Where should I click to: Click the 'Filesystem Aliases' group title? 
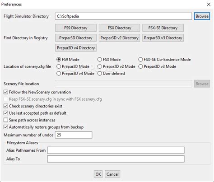[x=22, y=143]
